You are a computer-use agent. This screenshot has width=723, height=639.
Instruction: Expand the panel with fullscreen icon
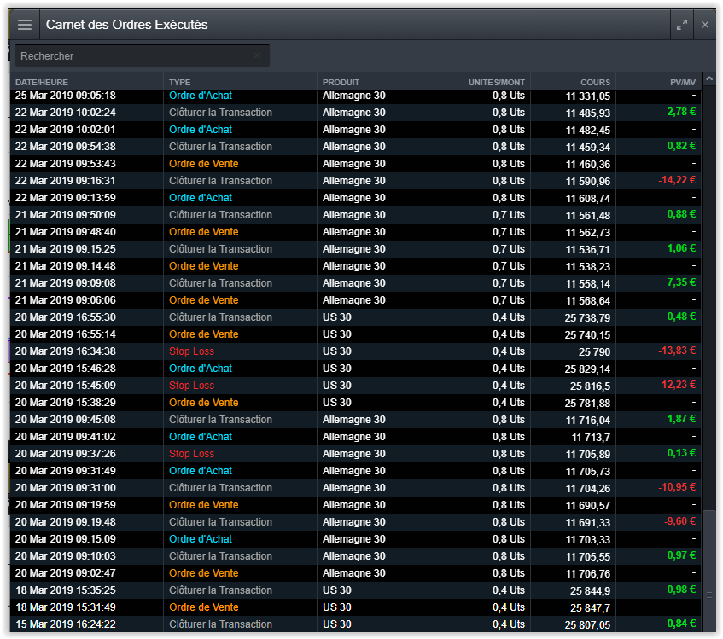coord(681,25)
